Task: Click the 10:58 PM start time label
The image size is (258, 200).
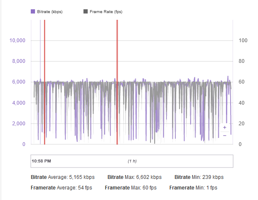Action: click(x=41, y=161)
